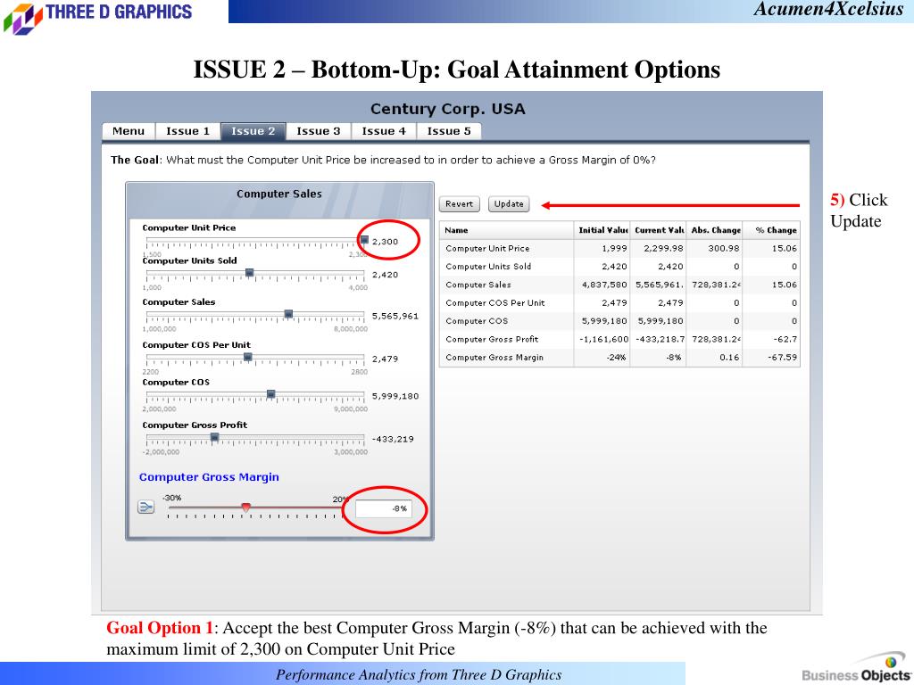914x685 pixels.
Task: Click the Computer Sales value 5,565,961
Action: pos(395,316)
